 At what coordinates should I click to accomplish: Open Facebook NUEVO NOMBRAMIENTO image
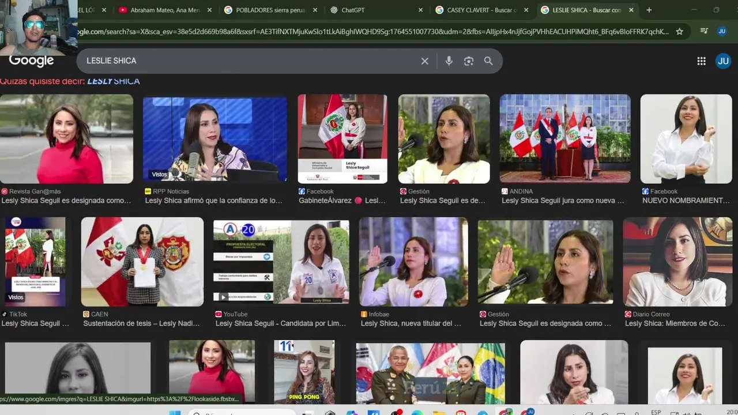point(686,139)
